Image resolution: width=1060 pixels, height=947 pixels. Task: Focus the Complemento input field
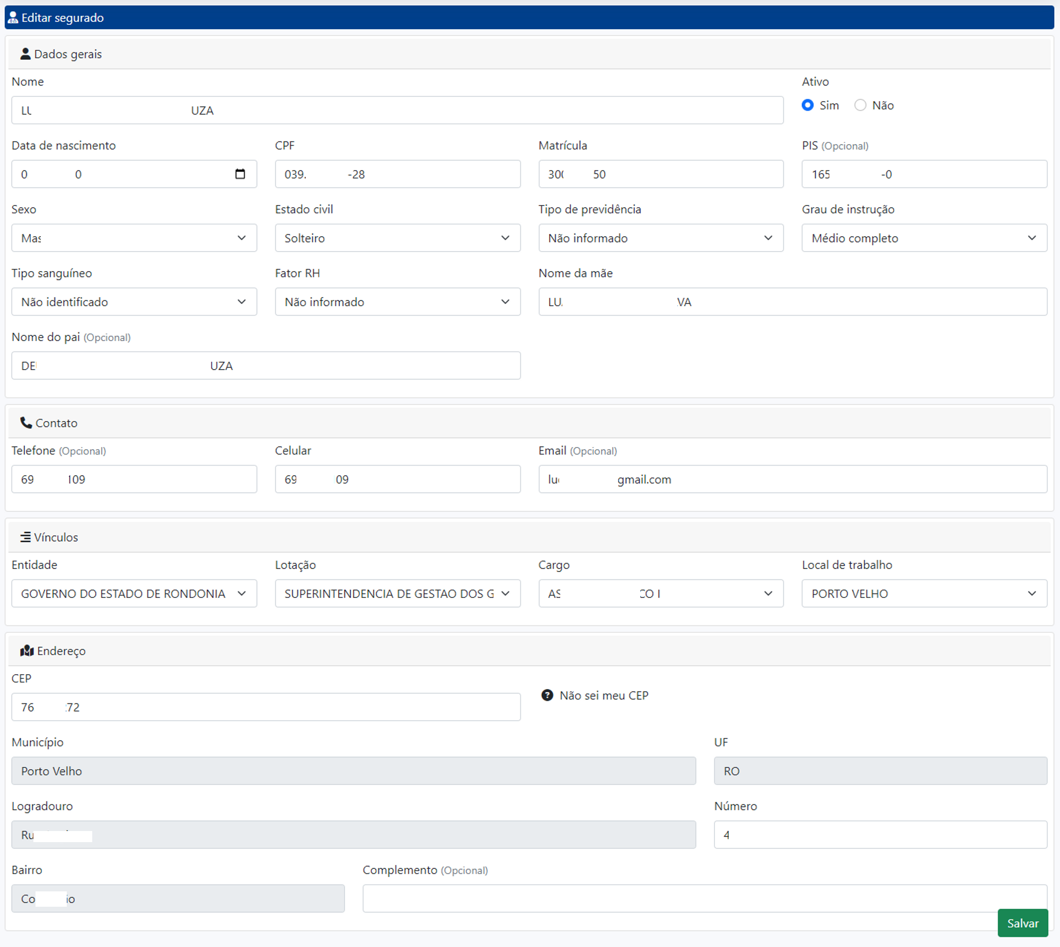click(x=705, y=898)
